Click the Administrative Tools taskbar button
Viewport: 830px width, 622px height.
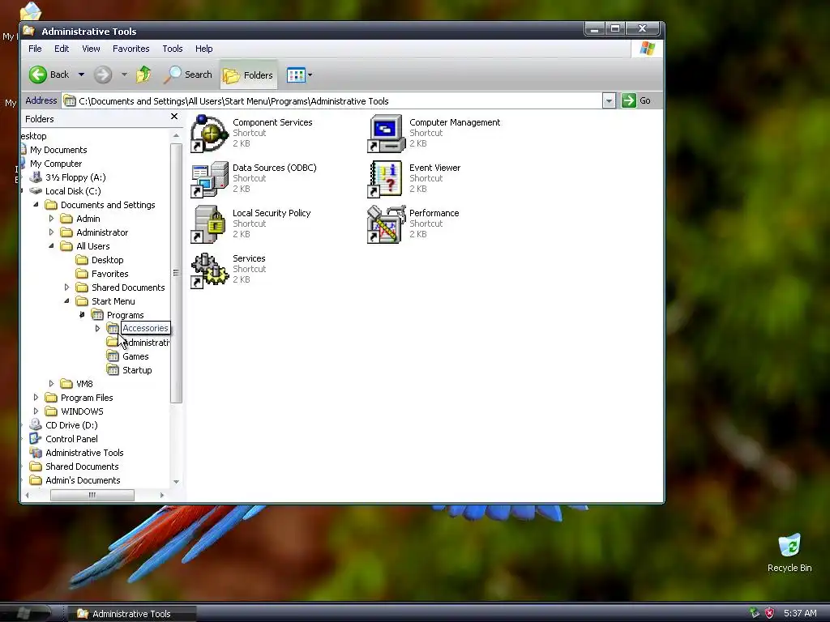tap(131, 614)
